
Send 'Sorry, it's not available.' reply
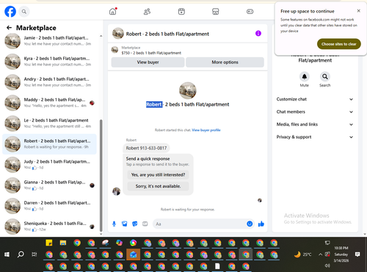[158, 186]
